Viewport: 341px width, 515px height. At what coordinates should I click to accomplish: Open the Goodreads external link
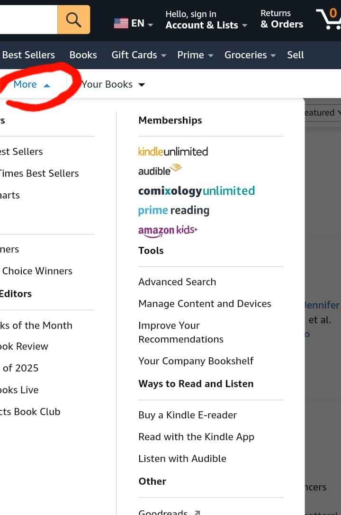pyautogui.click(x=169, y=512)
